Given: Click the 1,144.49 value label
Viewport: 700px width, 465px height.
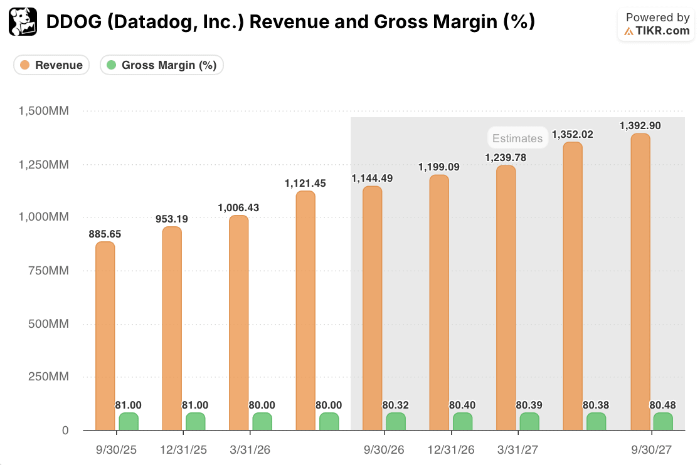Looking at the screenshot, I should point(373,179).
